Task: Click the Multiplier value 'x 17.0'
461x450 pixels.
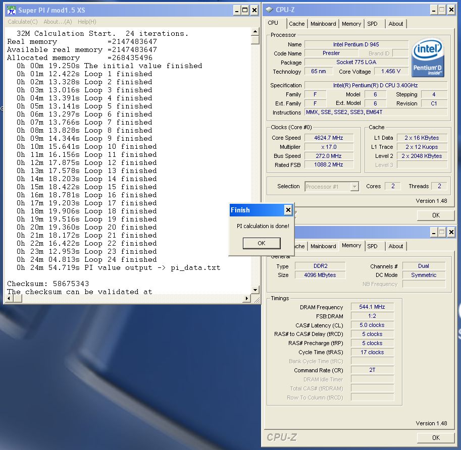Action: click(x=329, y=147)
